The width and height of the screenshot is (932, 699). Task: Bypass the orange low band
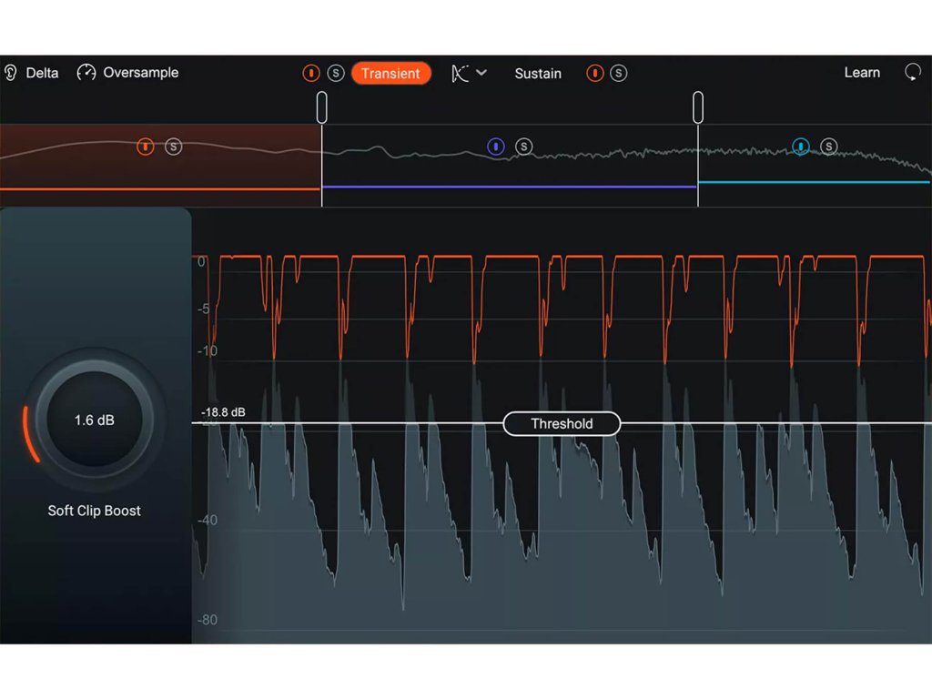[x=145, y=147]
